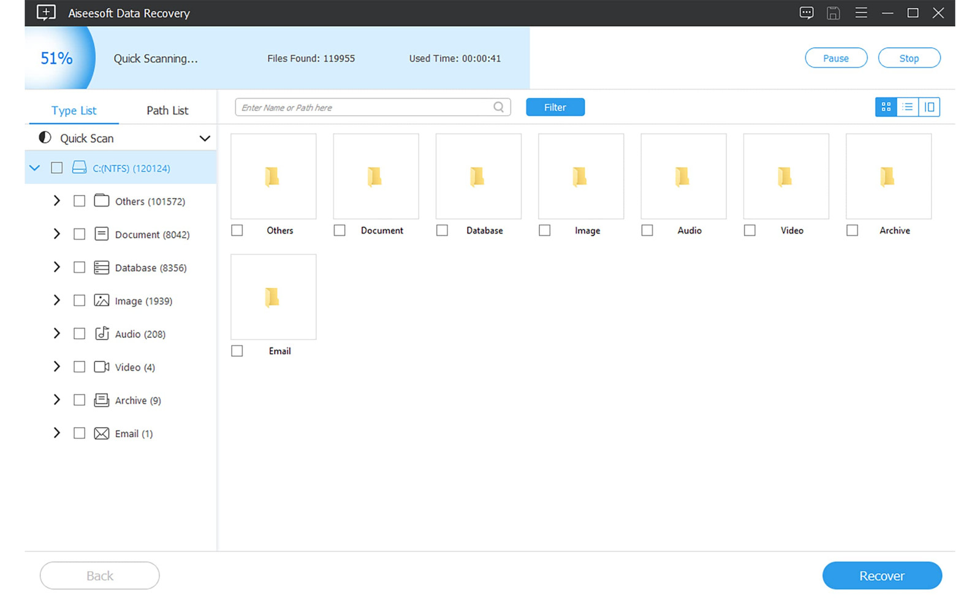The width and height of the screenshot is (980, 603).
Task: Click the search magnifier icon
Action: click(499, 107)
